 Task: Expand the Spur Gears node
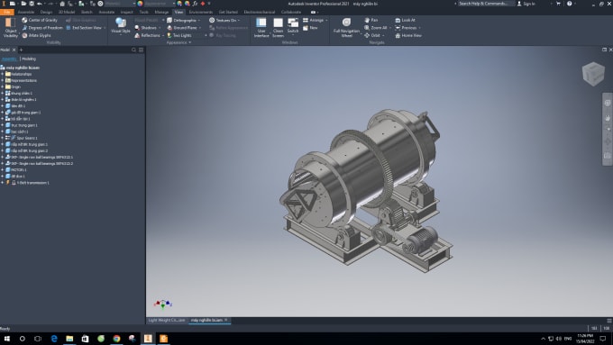[3, 138]
